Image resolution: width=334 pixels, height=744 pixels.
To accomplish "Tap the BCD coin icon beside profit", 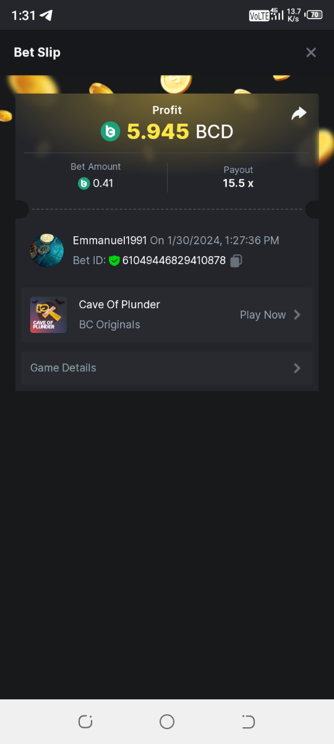I will click(x=110, y=131).
